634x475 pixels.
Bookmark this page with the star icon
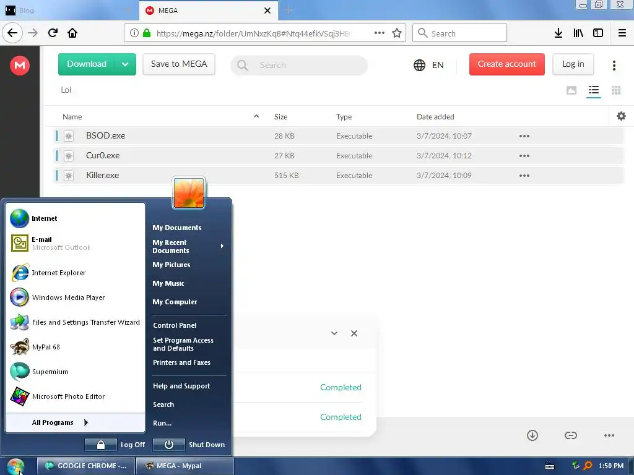(397, 33)
